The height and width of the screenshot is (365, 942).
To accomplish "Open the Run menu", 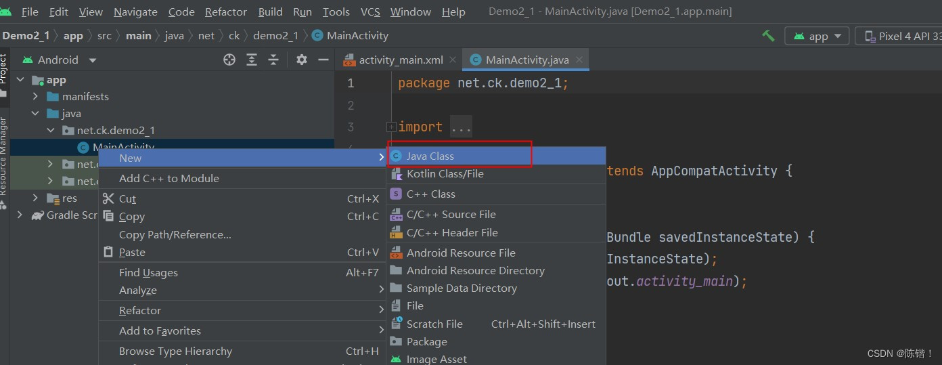I will pos(302,12).
